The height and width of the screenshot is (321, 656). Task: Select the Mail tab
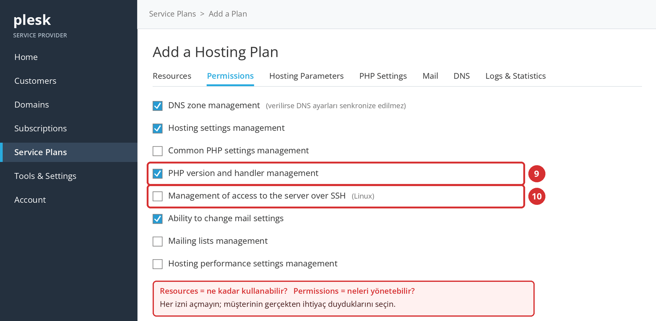tap(430, 76)
